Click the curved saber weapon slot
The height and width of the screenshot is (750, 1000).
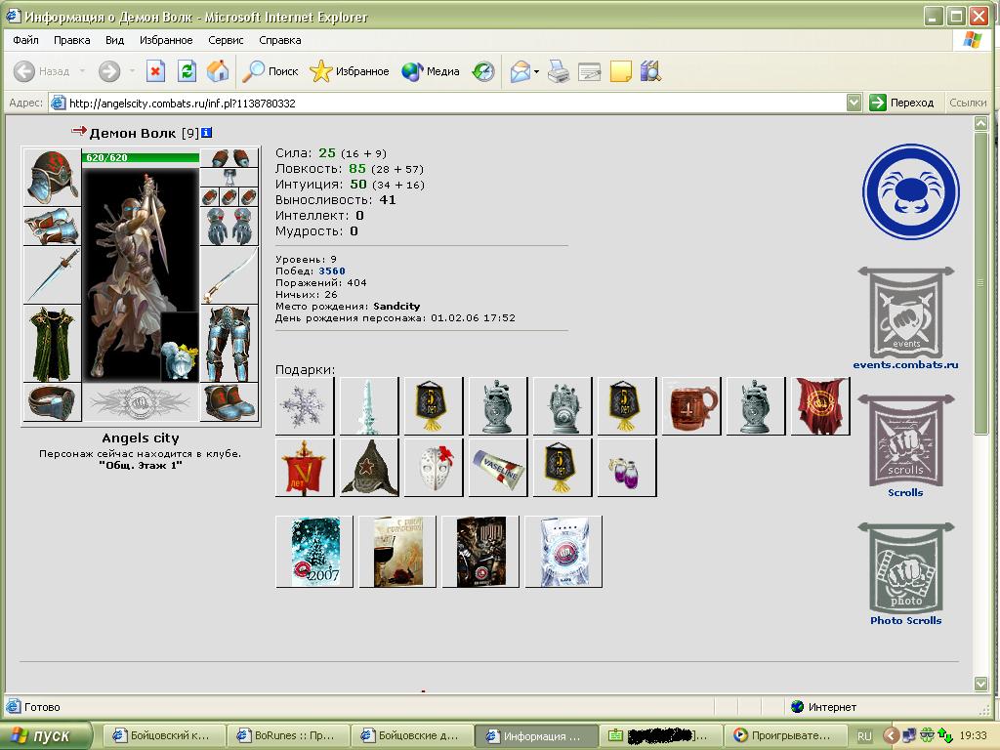(229, 274)
